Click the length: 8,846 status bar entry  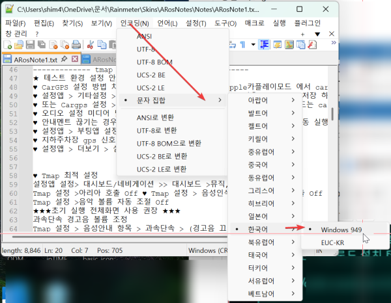coord(22,250)
